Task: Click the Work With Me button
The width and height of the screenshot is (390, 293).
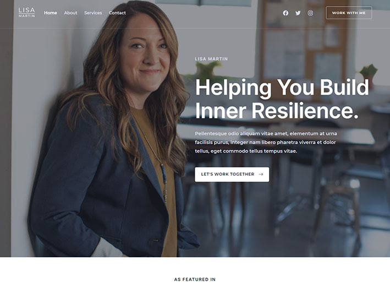Action: coord(349,13)
